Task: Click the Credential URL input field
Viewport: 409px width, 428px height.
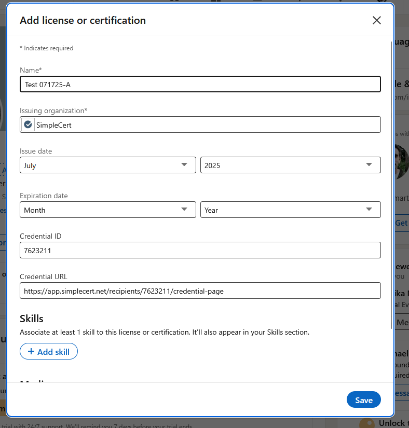Action: [200, 291]
